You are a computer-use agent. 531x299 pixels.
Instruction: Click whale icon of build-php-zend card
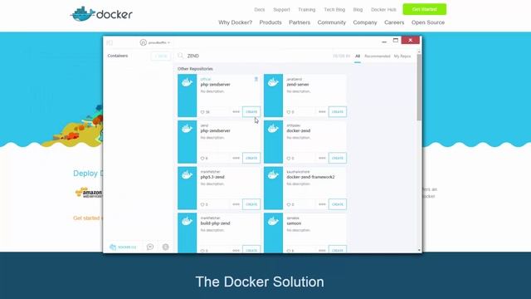187,221
